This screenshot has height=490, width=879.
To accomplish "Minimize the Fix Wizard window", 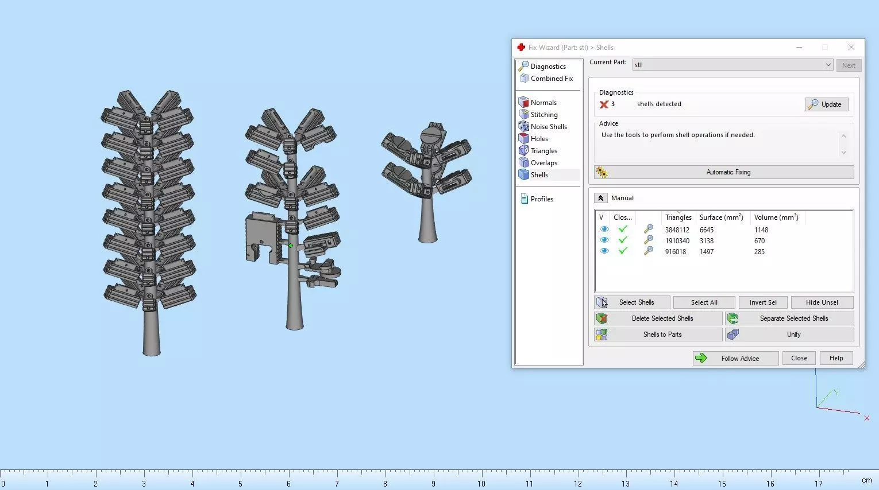I will (x=799, y=48).
